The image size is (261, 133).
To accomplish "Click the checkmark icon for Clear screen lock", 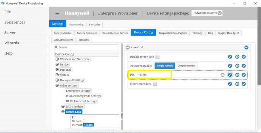I will pos(244,84).
